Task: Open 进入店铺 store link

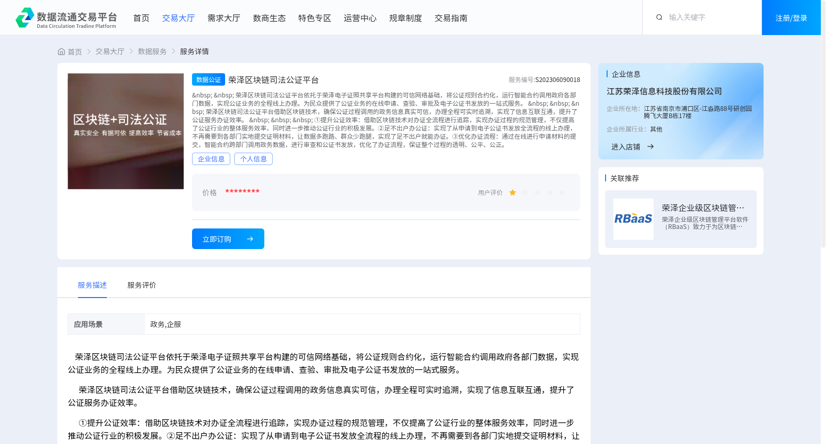Action: (x=626, y=147)
